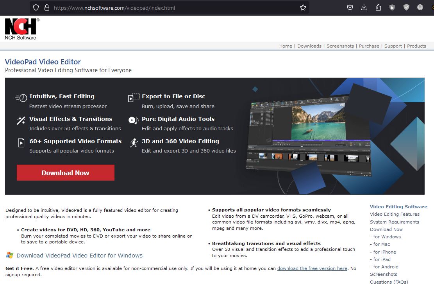
Task: Click Download VideoPad Video Editor for Windows link
Action: tap(79, 255)
